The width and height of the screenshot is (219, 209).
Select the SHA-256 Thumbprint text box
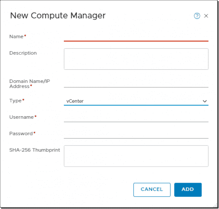coord(136,156)
